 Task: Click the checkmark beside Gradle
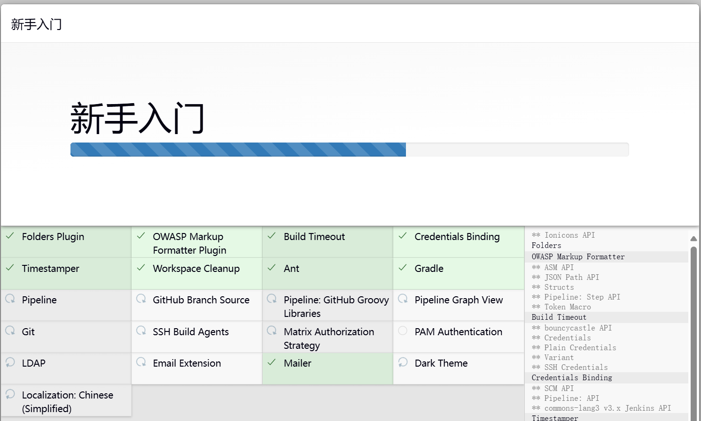403,268
